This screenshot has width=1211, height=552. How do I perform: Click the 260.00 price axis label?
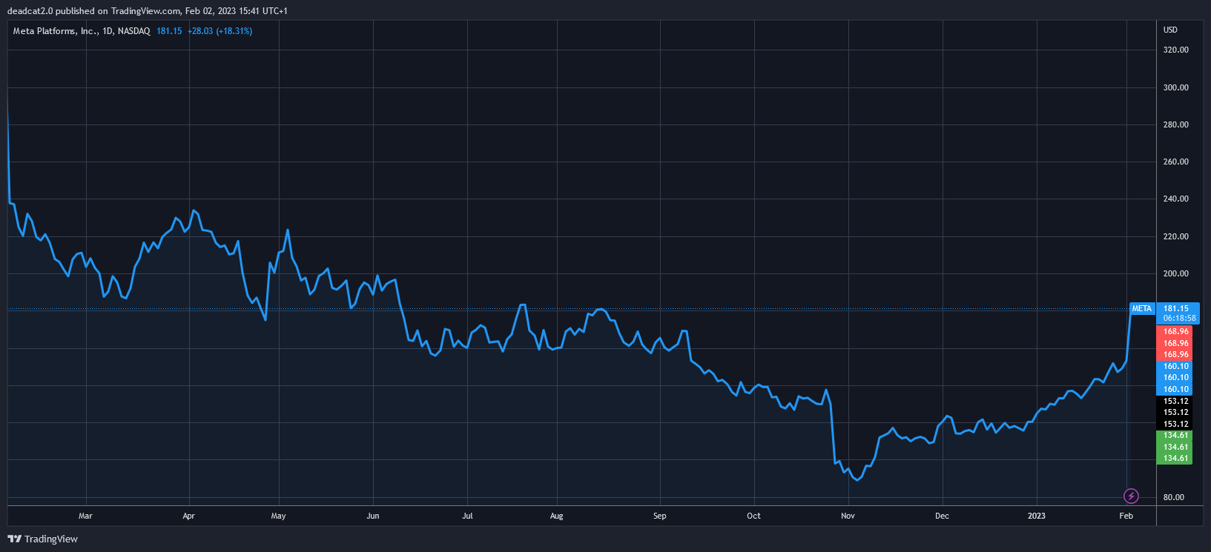coord(1176,162)
